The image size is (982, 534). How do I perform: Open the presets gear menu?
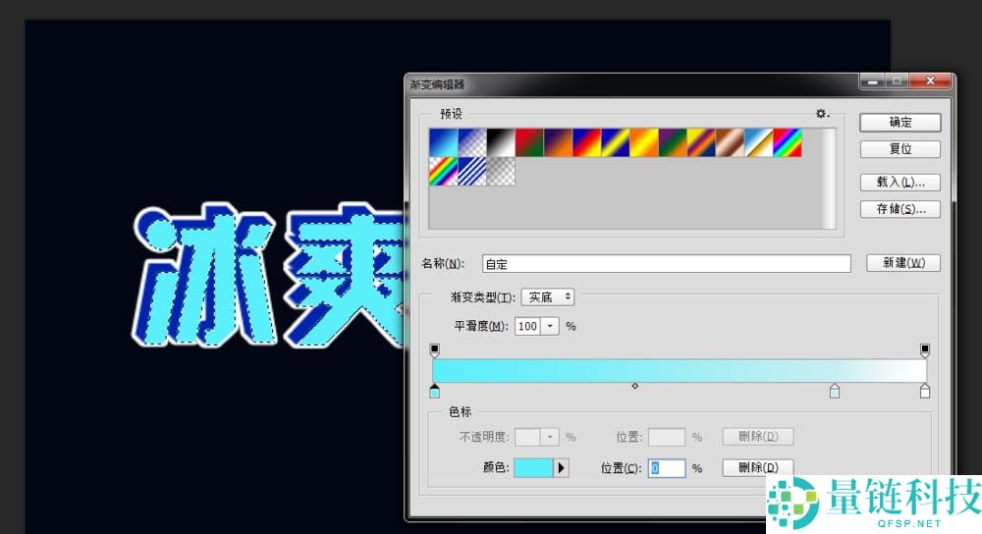tap(822, 114)
